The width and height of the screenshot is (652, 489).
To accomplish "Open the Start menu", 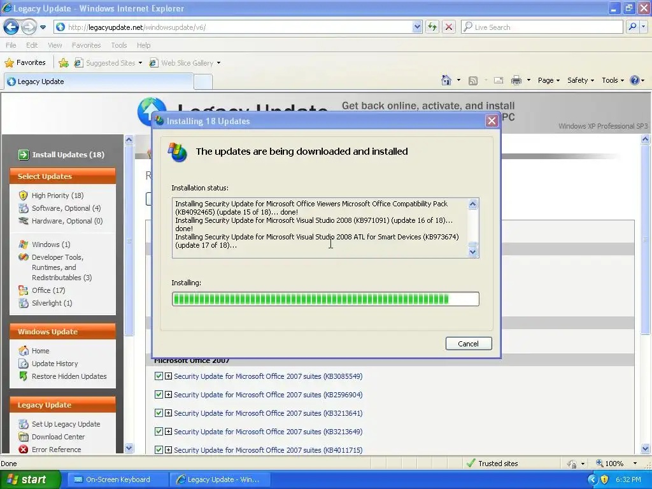I will pyautogui.click(x=29, y=479).
